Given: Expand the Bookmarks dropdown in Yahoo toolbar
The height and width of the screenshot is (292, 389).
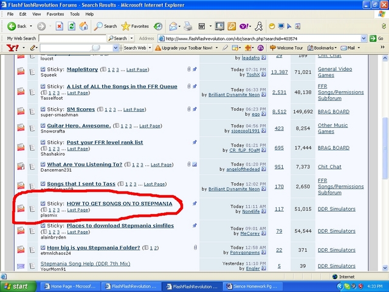Looking at the screenshot, I should point(336,47).
